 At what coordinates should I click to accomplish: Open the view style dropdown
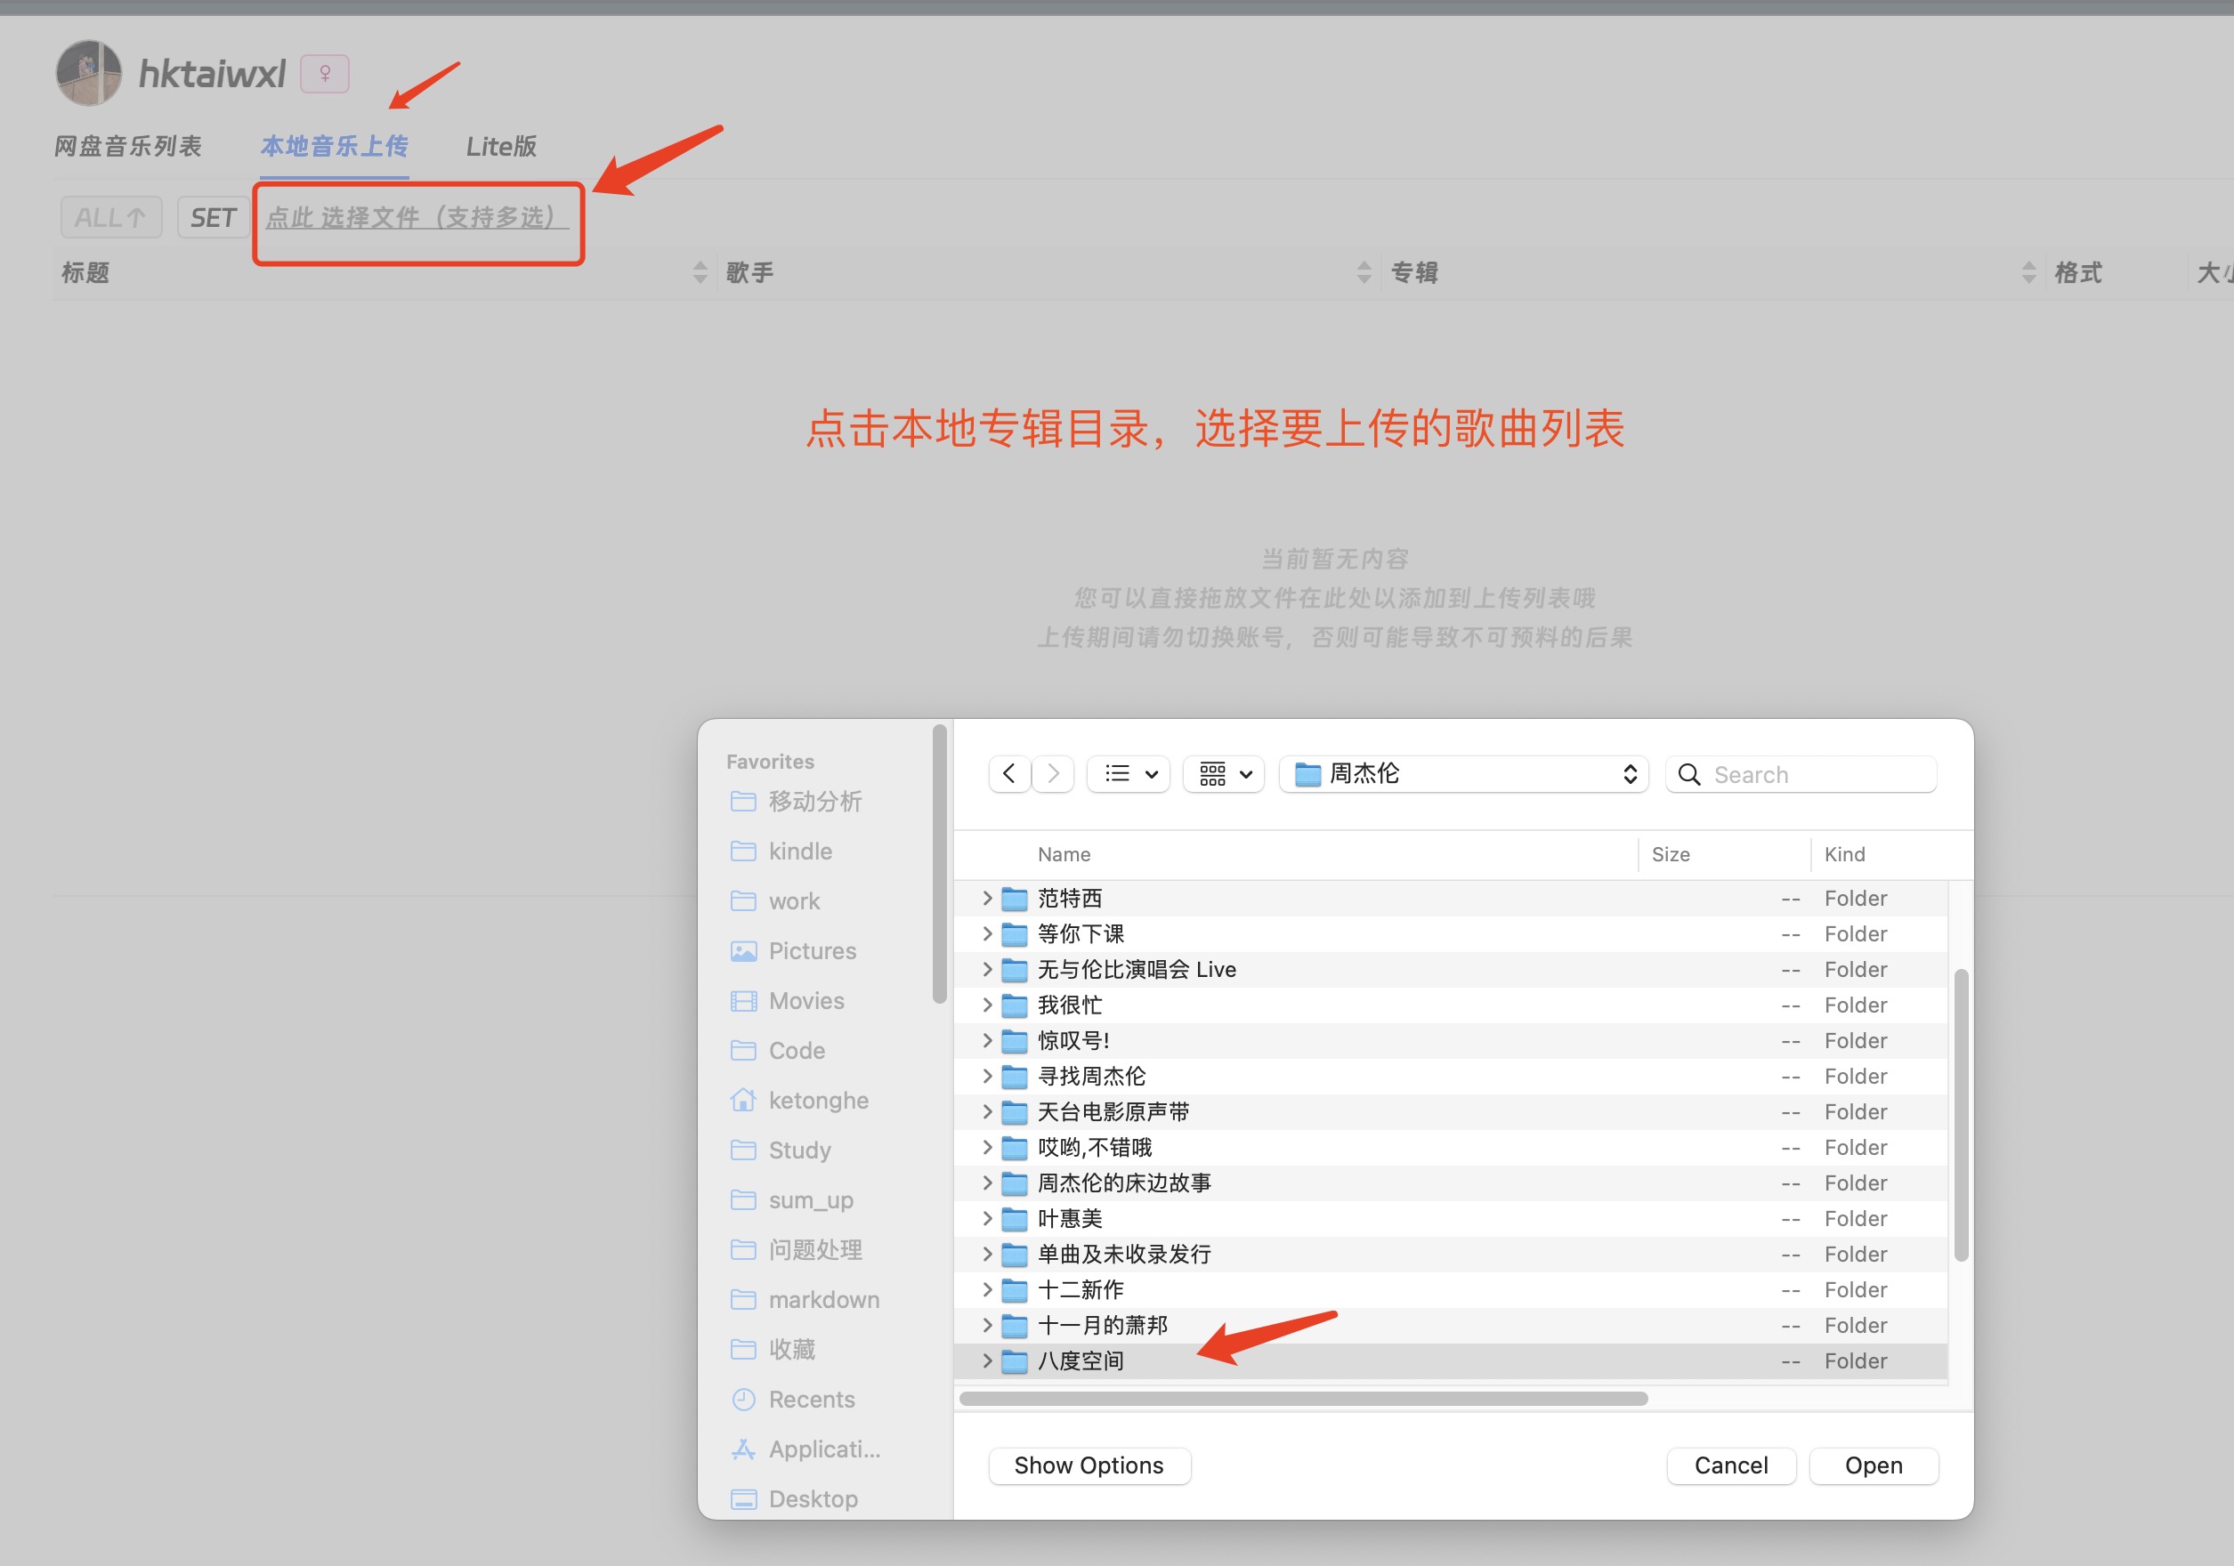tap(1128, 773)
